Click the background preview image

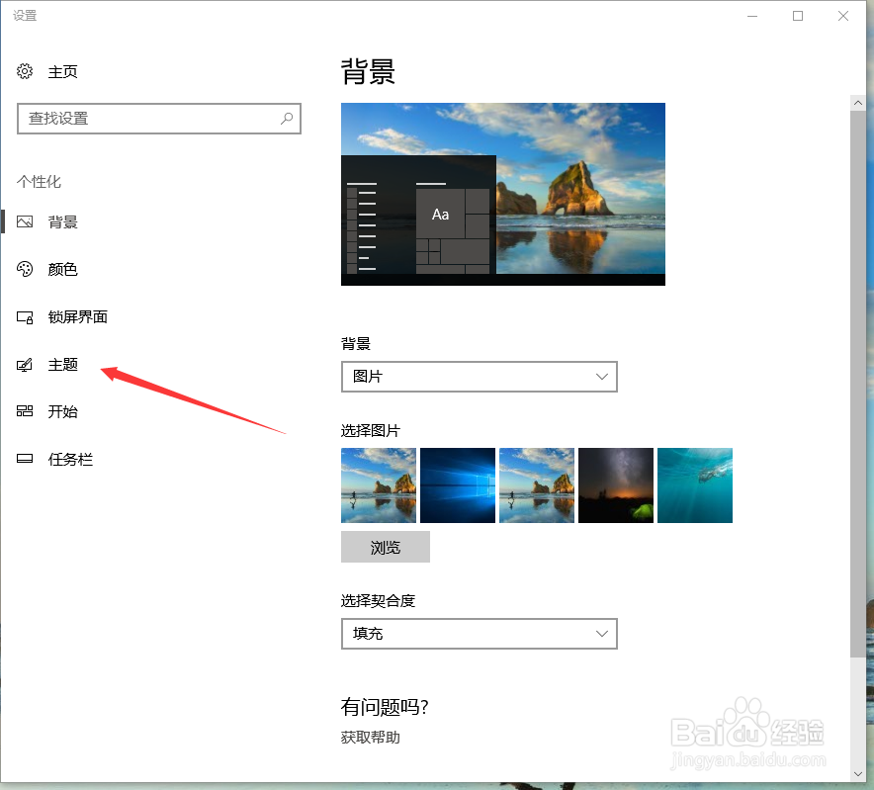(503, 194)
